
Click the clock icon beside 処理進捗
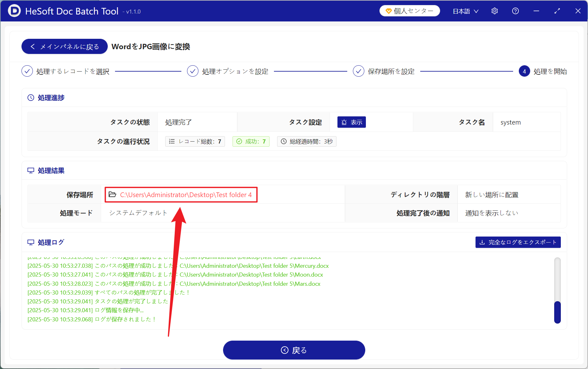point(31,98)
